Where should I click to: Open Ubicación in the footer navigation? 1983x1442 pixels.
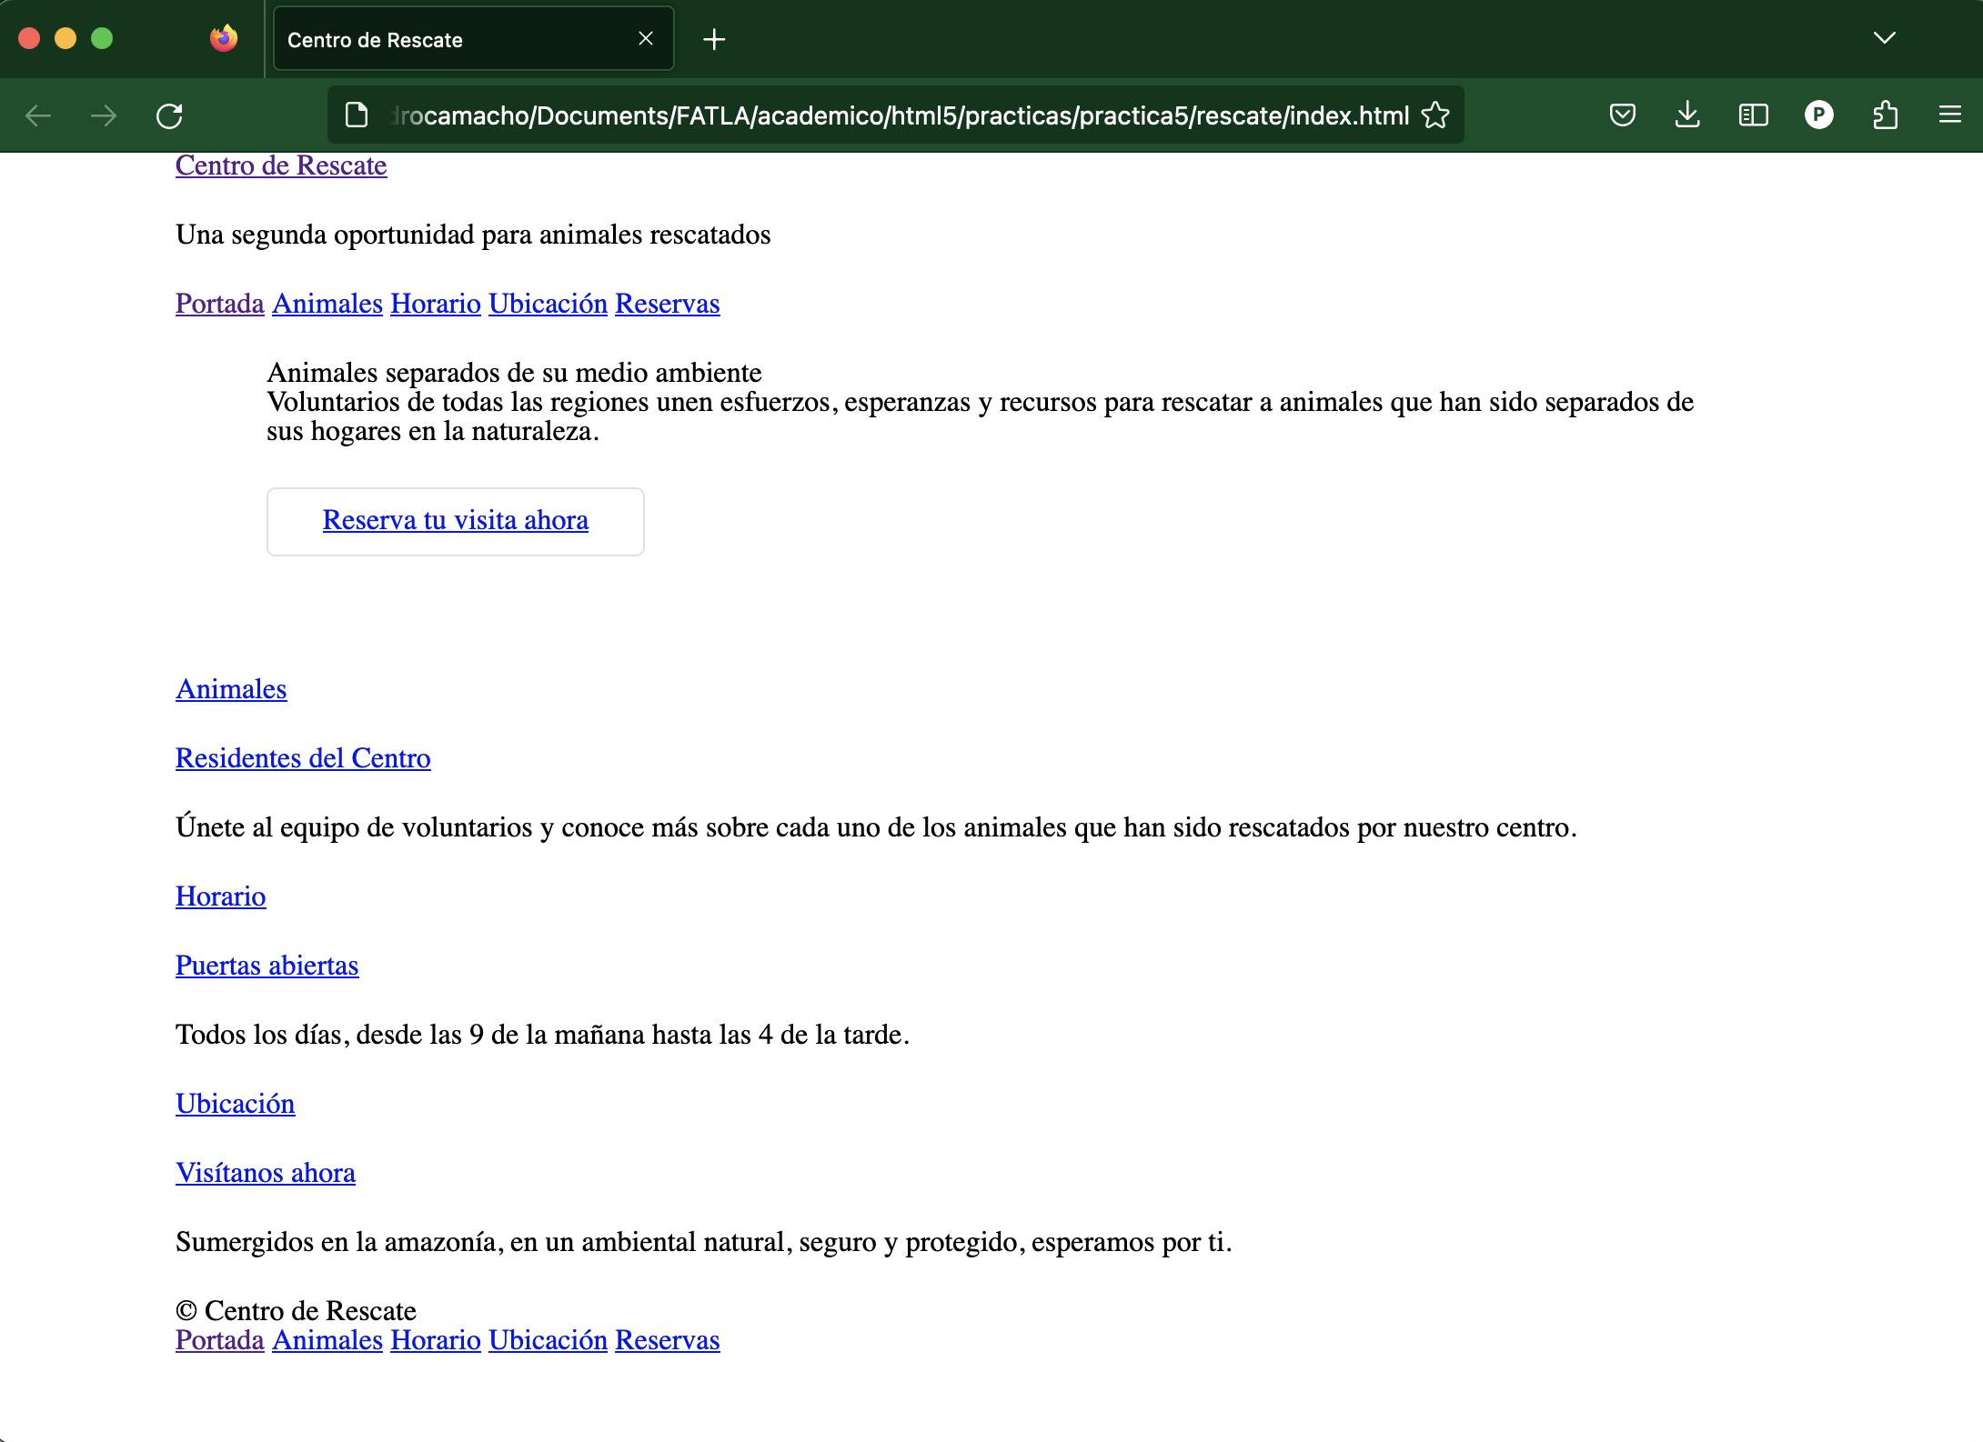pos(548,1340)
